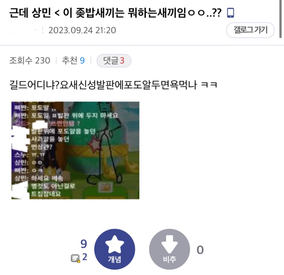Select the post title text

115,13
